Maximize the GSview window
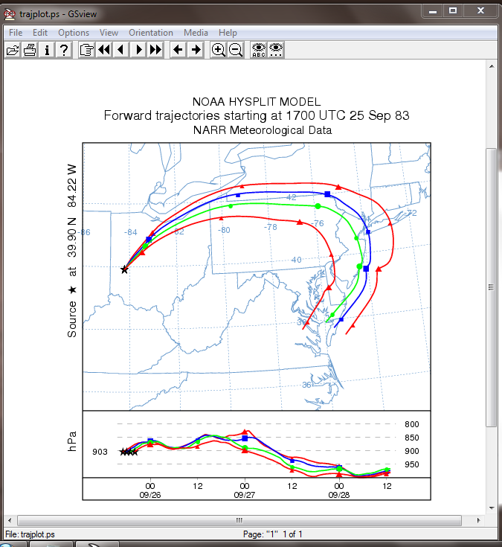 tap(453, 11)
